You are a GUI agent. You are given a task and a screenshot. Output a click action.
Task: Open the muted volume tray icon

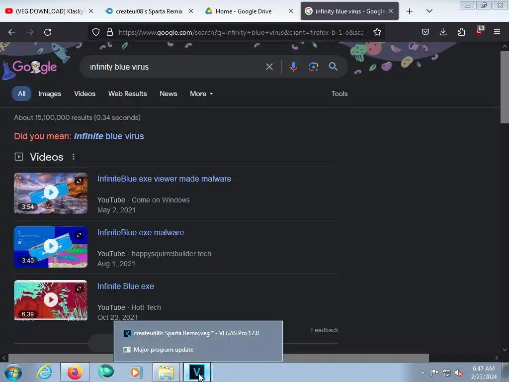click(x=459, y=373)
